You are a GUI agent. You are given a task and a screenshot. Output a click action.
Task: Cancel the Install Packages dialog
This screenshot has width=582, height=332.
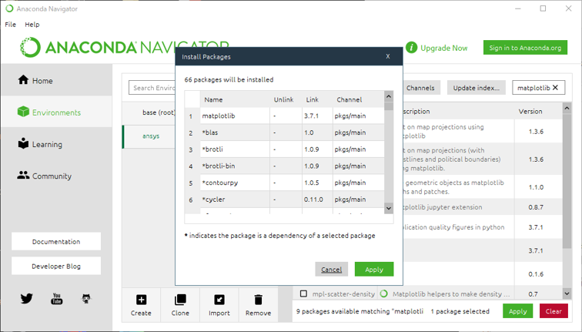pos(331,270)
